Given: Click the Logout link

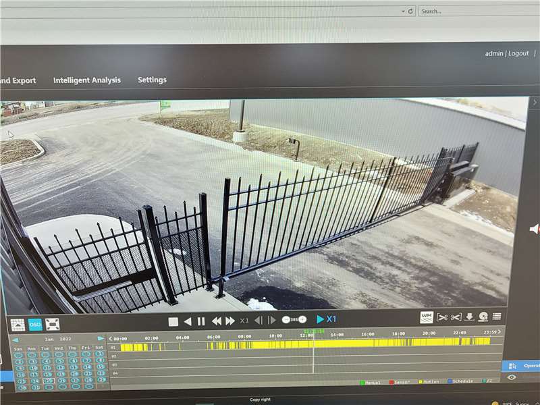Looking at the screenshot, I should pyautogui.click(x=518, y=53).
